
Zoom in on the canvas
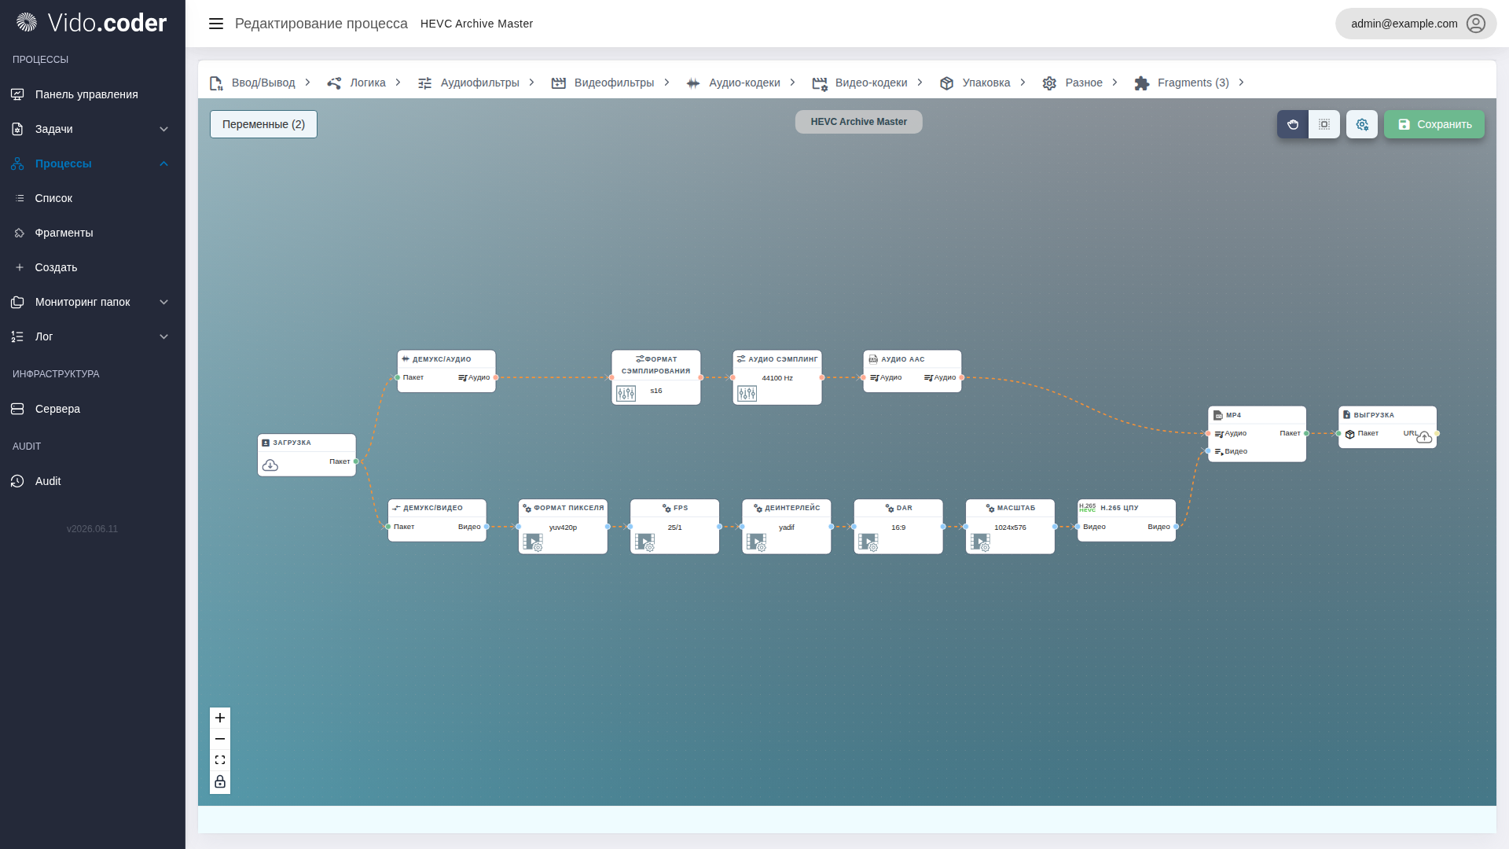(220, 718)
